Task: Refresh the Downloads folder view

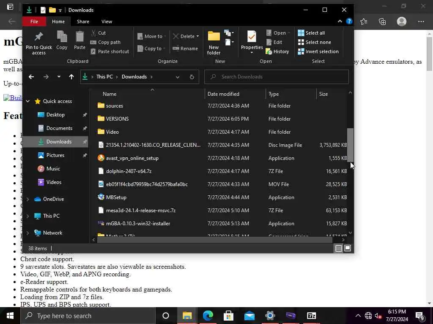Action: (x=192, y=77)
